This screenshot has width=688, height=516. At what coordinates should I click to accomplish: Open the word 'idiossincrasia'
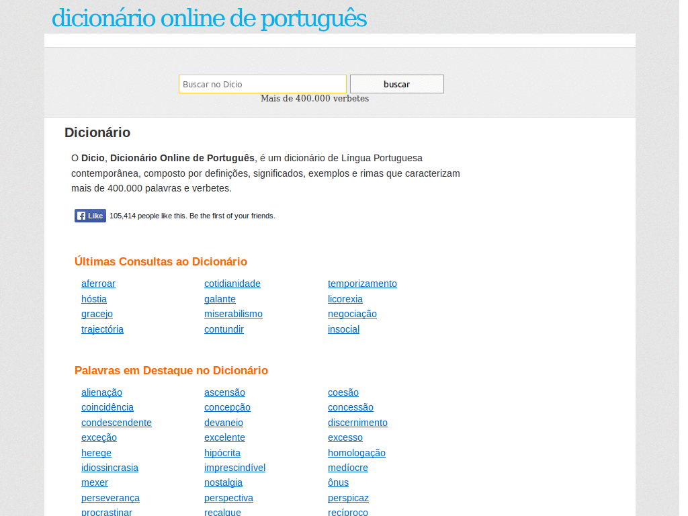pyautogui.click(x=110, y=468)
